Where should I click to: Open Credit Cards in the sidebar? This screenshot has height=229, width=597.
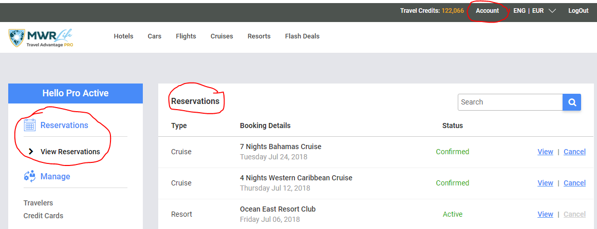click(x=43, y=216)
